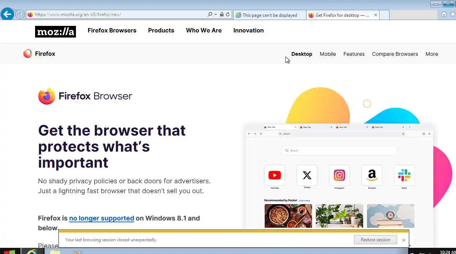Click the mozilla logo

[x=56, y=32]
